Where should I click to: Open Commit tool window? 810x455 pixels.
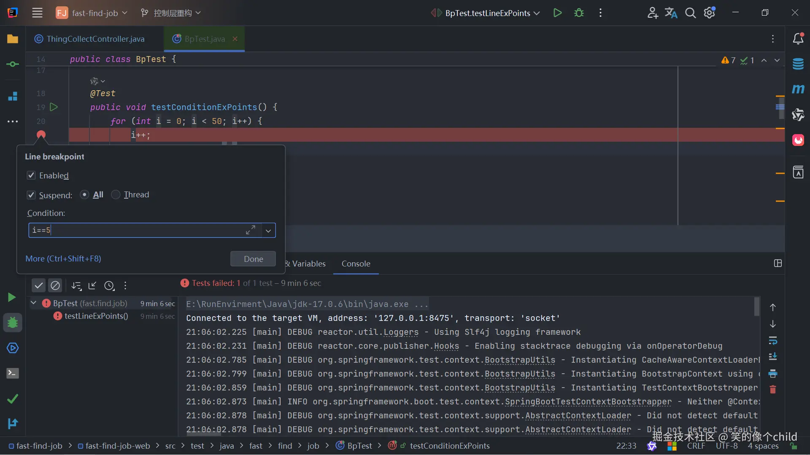pyautogui.click(x=13, y=64)
